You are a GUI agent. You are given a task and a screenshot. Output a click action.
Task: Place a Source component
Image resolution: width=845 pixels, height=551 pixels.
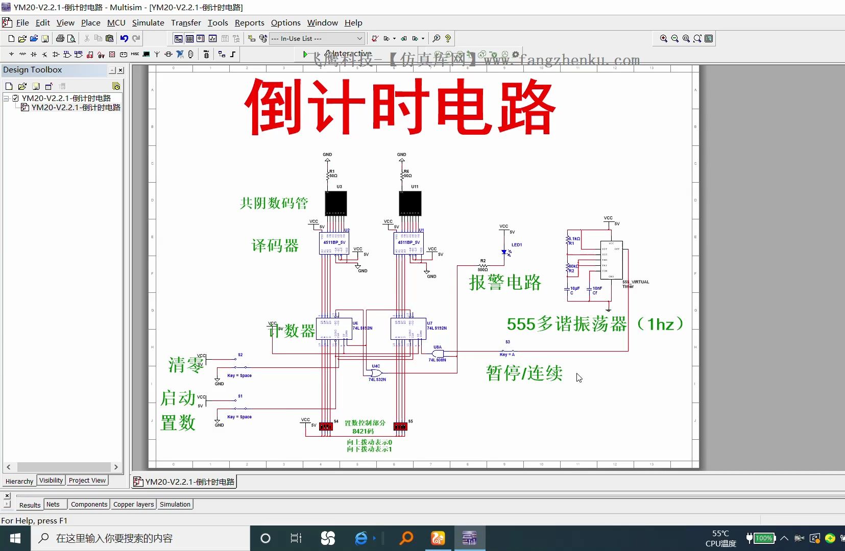pyautogui.click(x=11, y=54)
